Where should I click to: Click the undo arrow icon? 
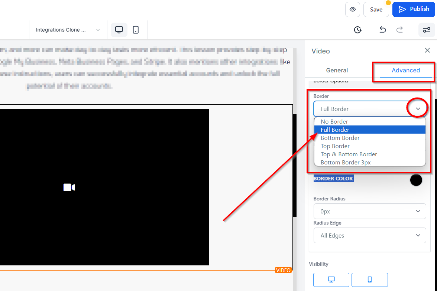tap(382, 30)
